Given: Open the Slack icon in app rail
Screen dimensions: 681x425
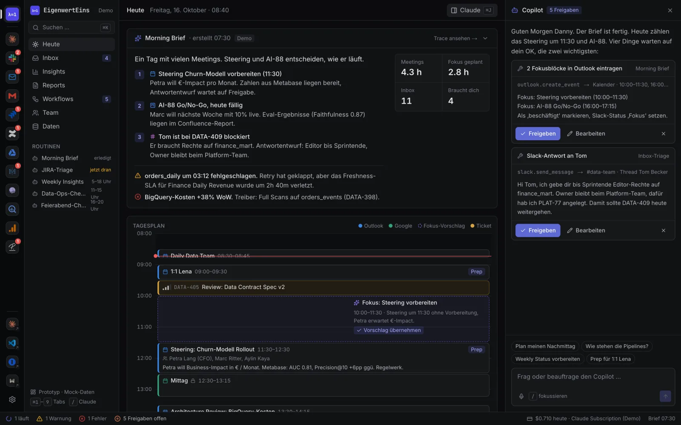Looking at the screenshot, I should coord(12,58).
